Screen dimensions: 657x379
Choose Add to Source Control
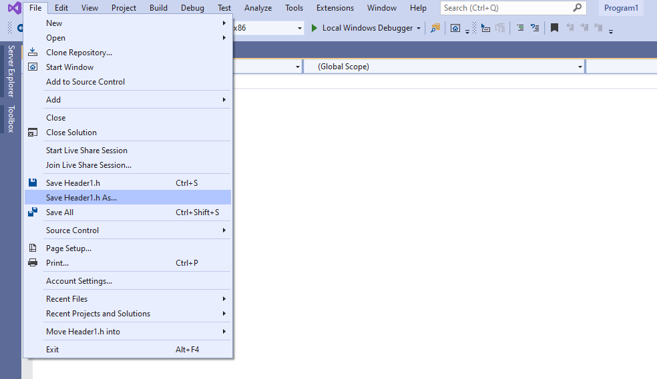(128, 81)
